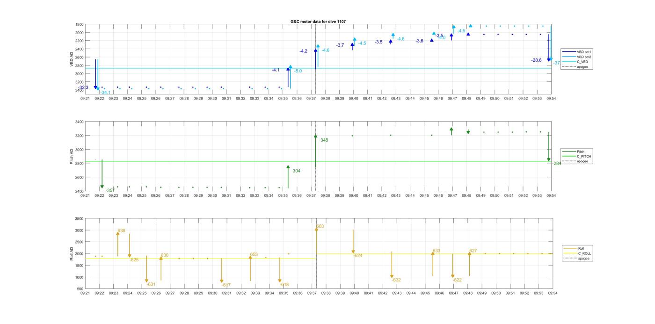655x324 pixels.
Task: Click the "-5.0" VBD data label
Action: point(298,71)
